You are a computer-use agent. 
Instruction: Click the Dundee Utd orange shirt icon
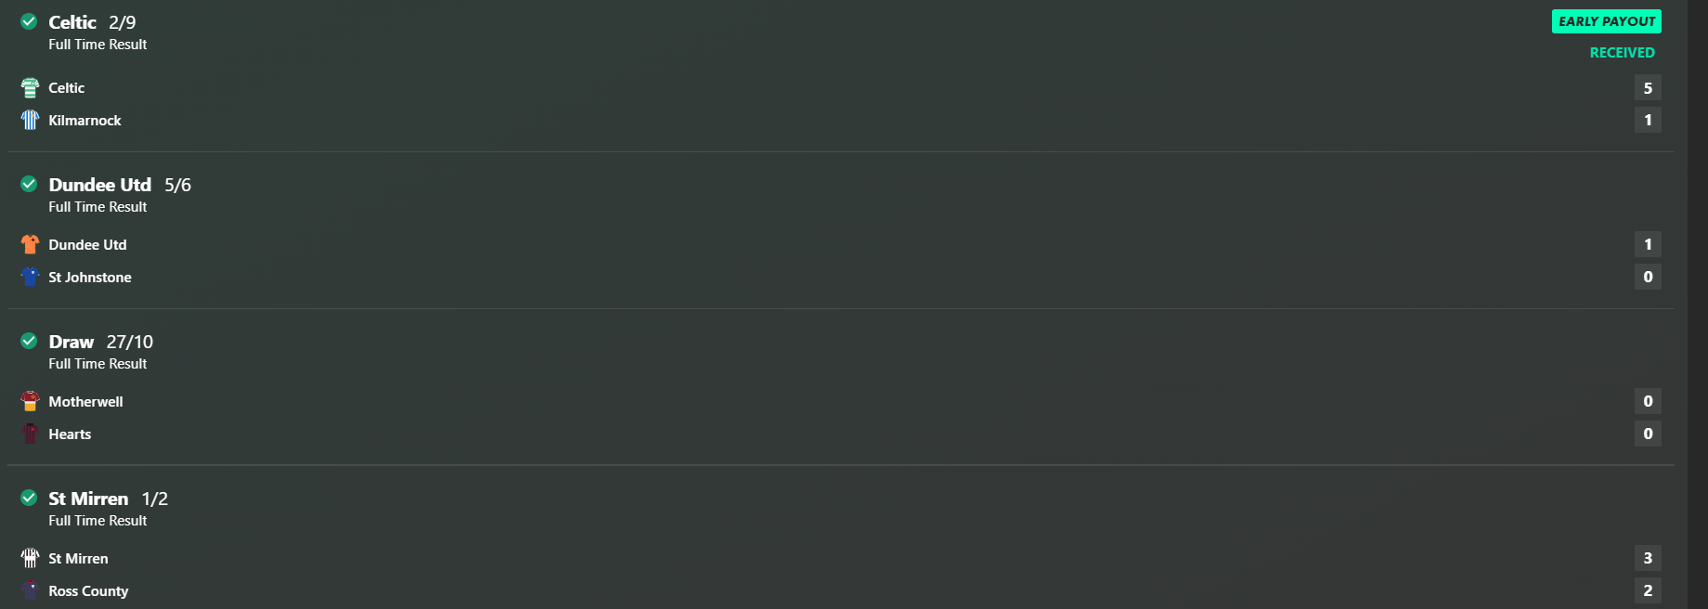tap(30, 244)
